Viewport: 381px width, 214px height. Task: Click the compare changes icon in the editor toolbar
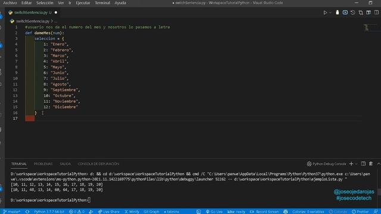tap(361, 12)
